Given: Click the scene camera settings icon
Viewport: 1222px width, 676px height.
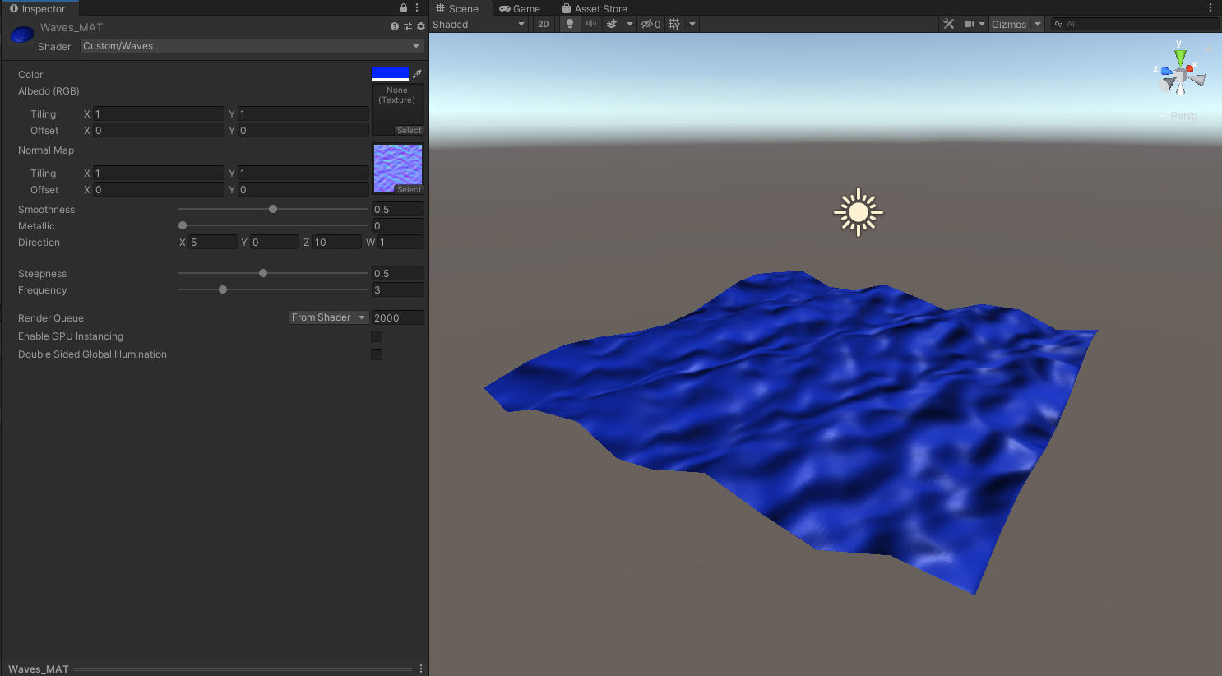Looking at the screenshot, I should pyautogui.click(x=970, y=24).
